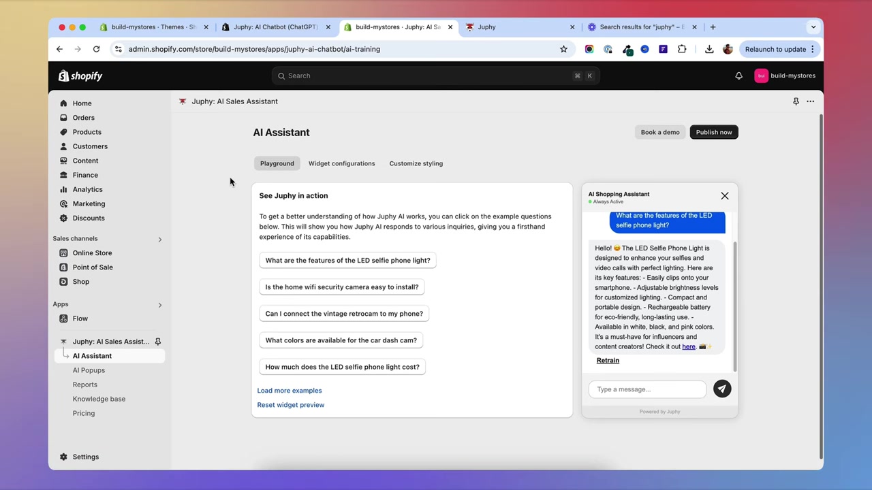Open the Shopify notifications bell
The image size is (872, 490).
point(738,76)
